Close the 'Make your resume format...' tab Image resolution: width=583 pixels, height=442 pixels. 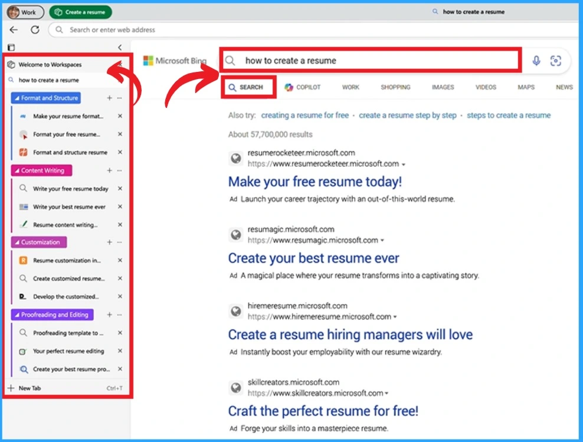[120, 116]
